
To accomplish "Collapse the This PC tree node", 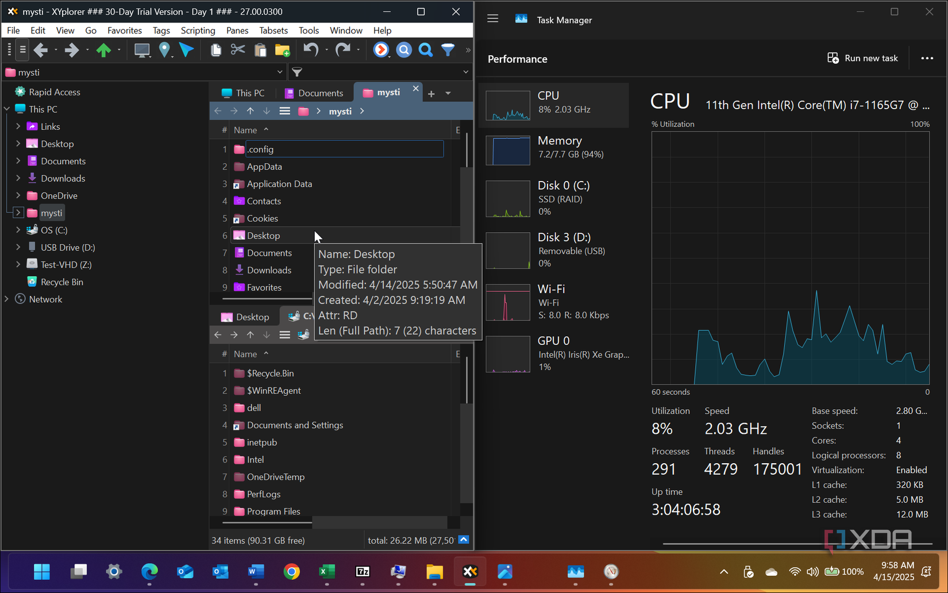I will tap(7, 109).
